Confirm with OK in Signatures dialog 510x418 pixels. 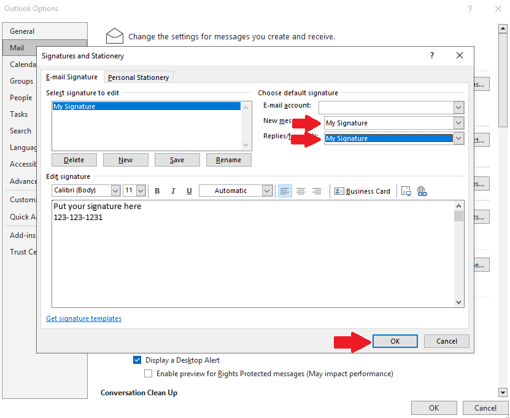tap(395, 341)
